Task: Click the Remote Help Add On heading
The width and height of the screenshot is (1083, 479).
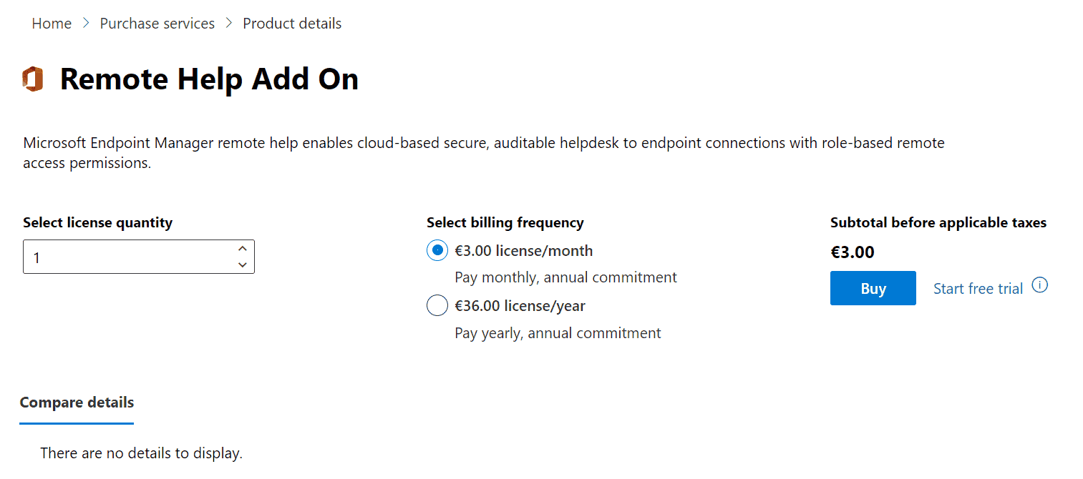Action: pos(209,79)
